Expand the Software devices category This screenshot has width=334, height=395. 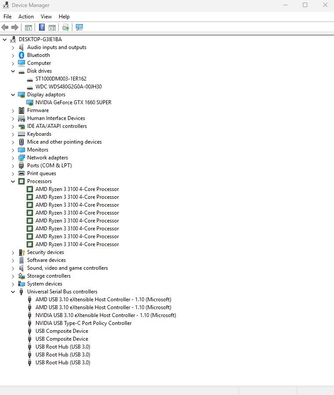click(x=13, y=261)
